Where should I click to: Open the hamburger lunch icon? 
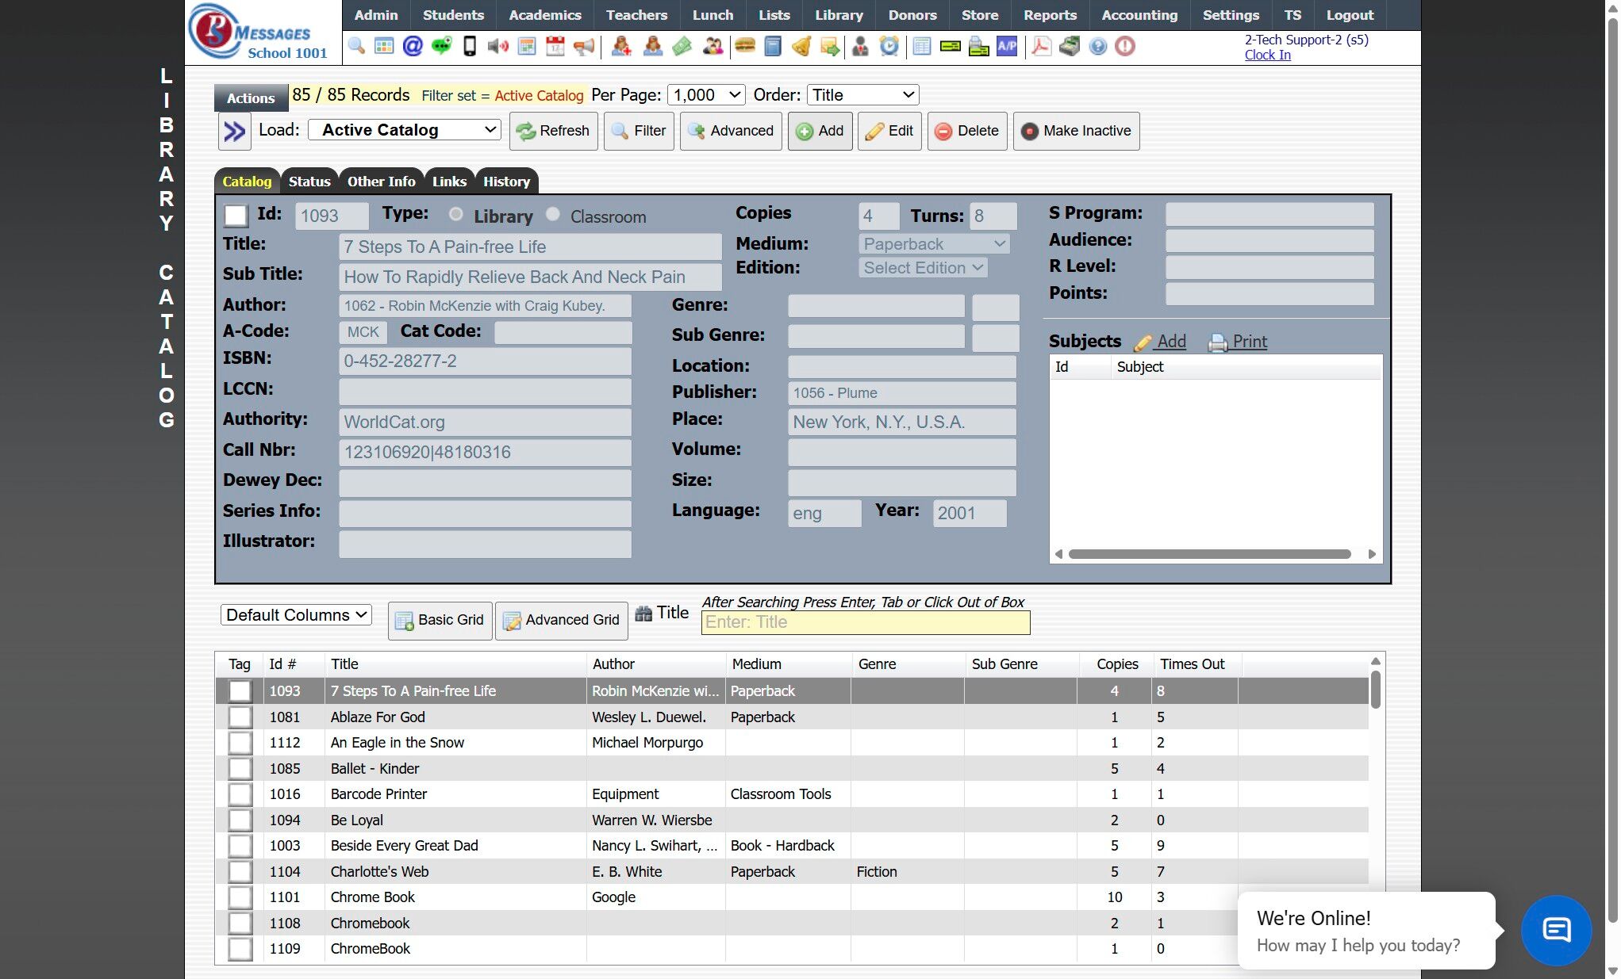pyautogui.click(x=744, y=46)
